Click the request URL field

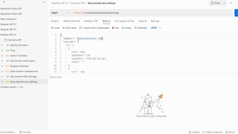click(152, 13)
